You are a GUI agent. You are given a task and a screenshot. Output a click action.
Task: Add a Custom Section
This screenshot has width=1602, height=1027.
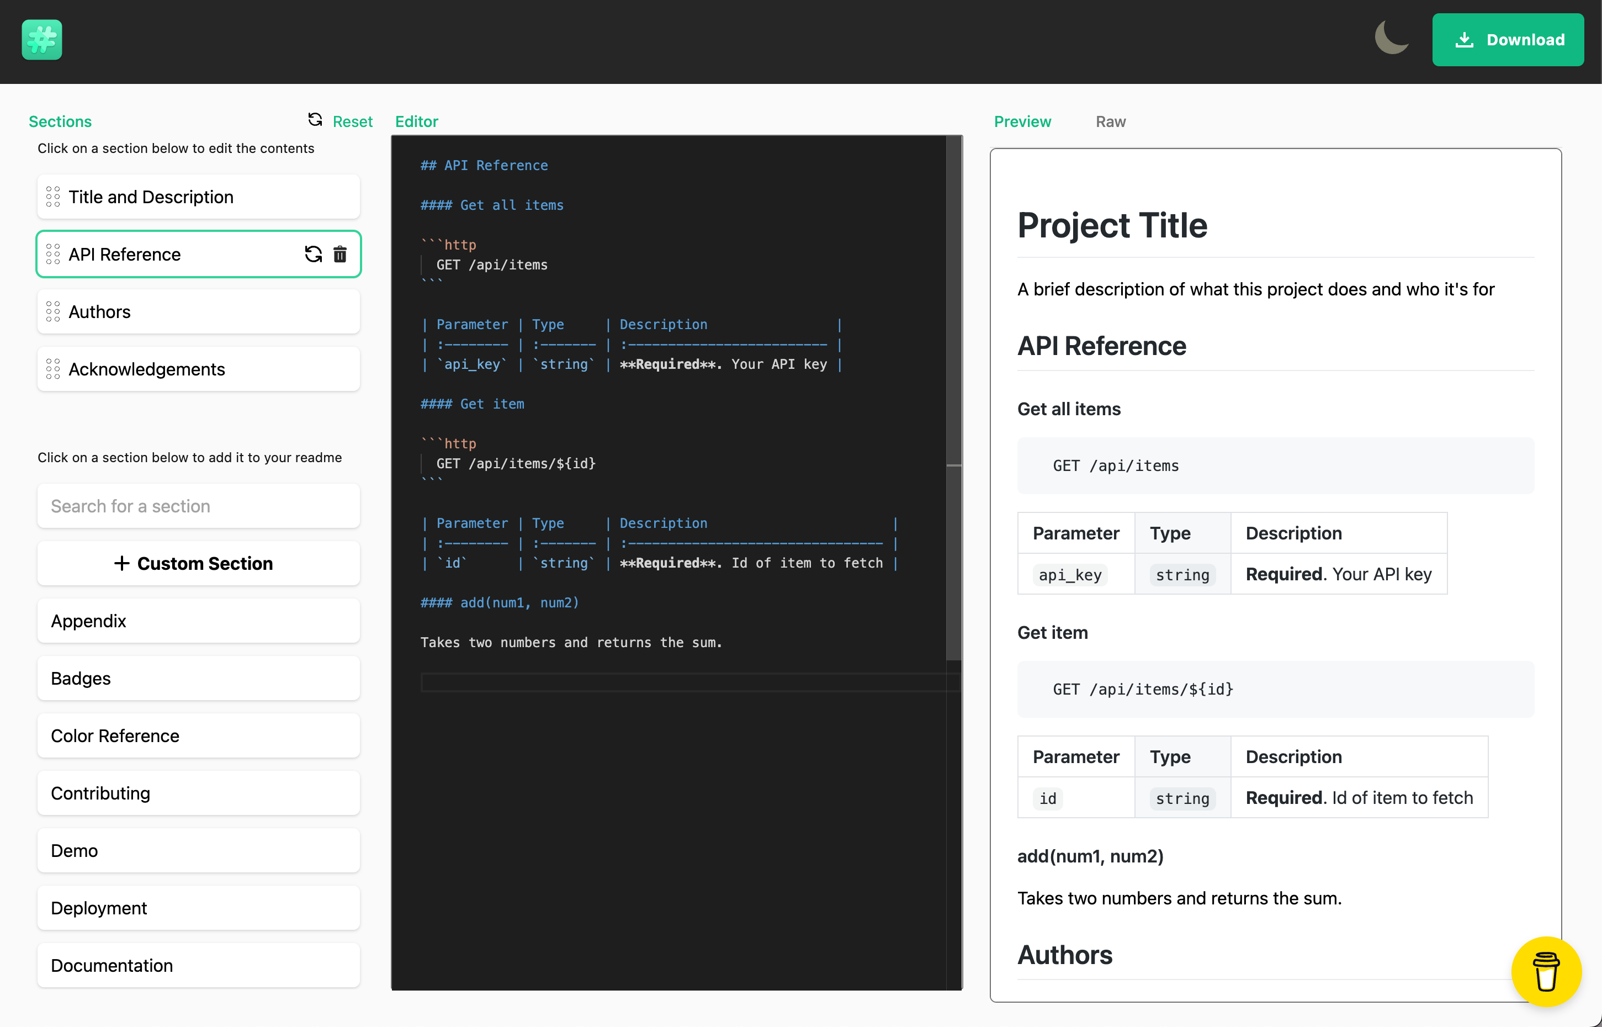pos(199,564)
